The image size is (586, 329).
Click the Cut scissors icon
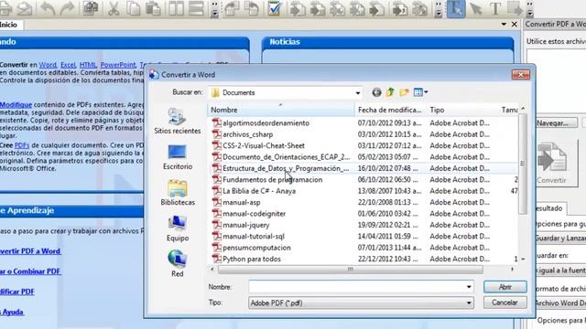click(114, 8)
